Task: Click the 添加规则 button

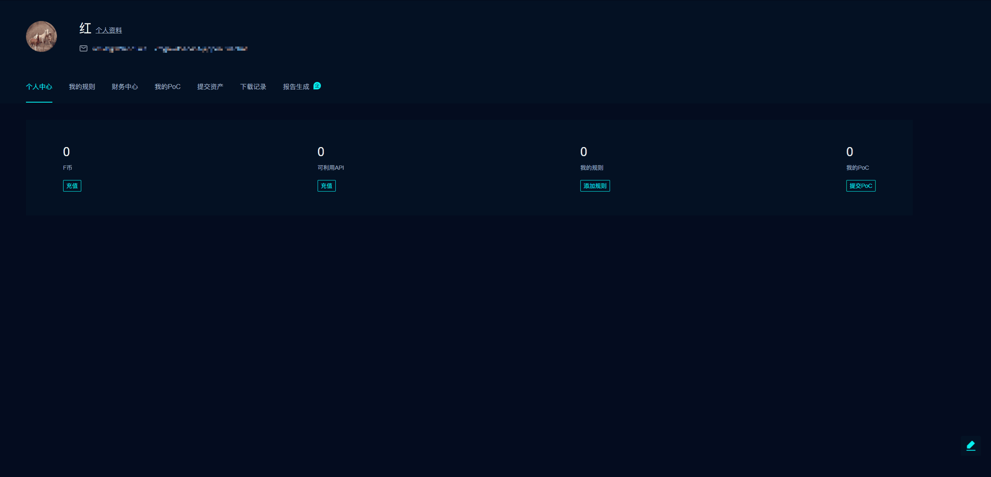Action: point(595,186)
